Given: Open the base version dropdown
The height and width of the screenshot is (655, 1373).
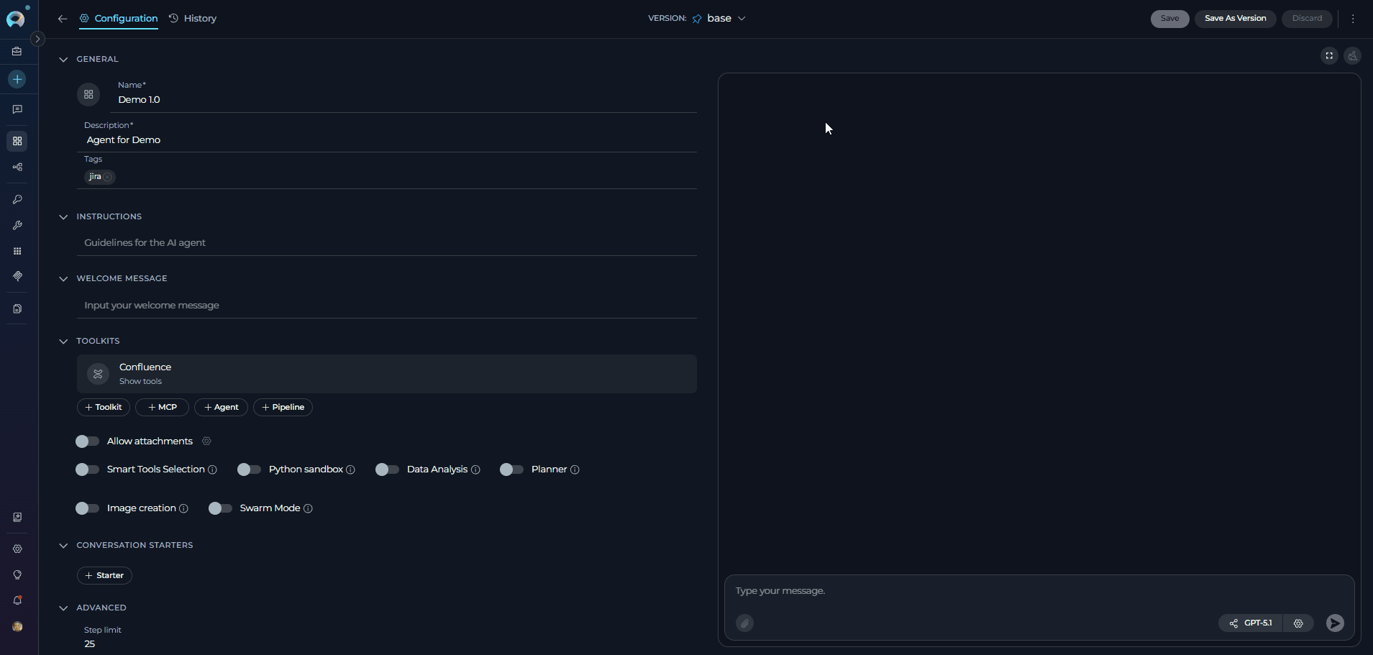Looking at the screenshot, I should pos(720,19).
